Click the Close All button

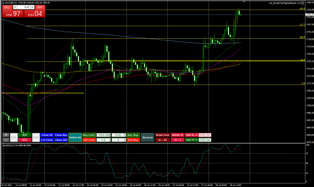[47, 135]
